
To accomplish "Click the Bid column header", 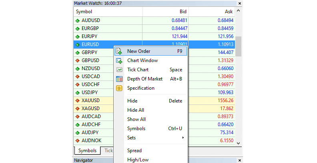I will point(165,12).
